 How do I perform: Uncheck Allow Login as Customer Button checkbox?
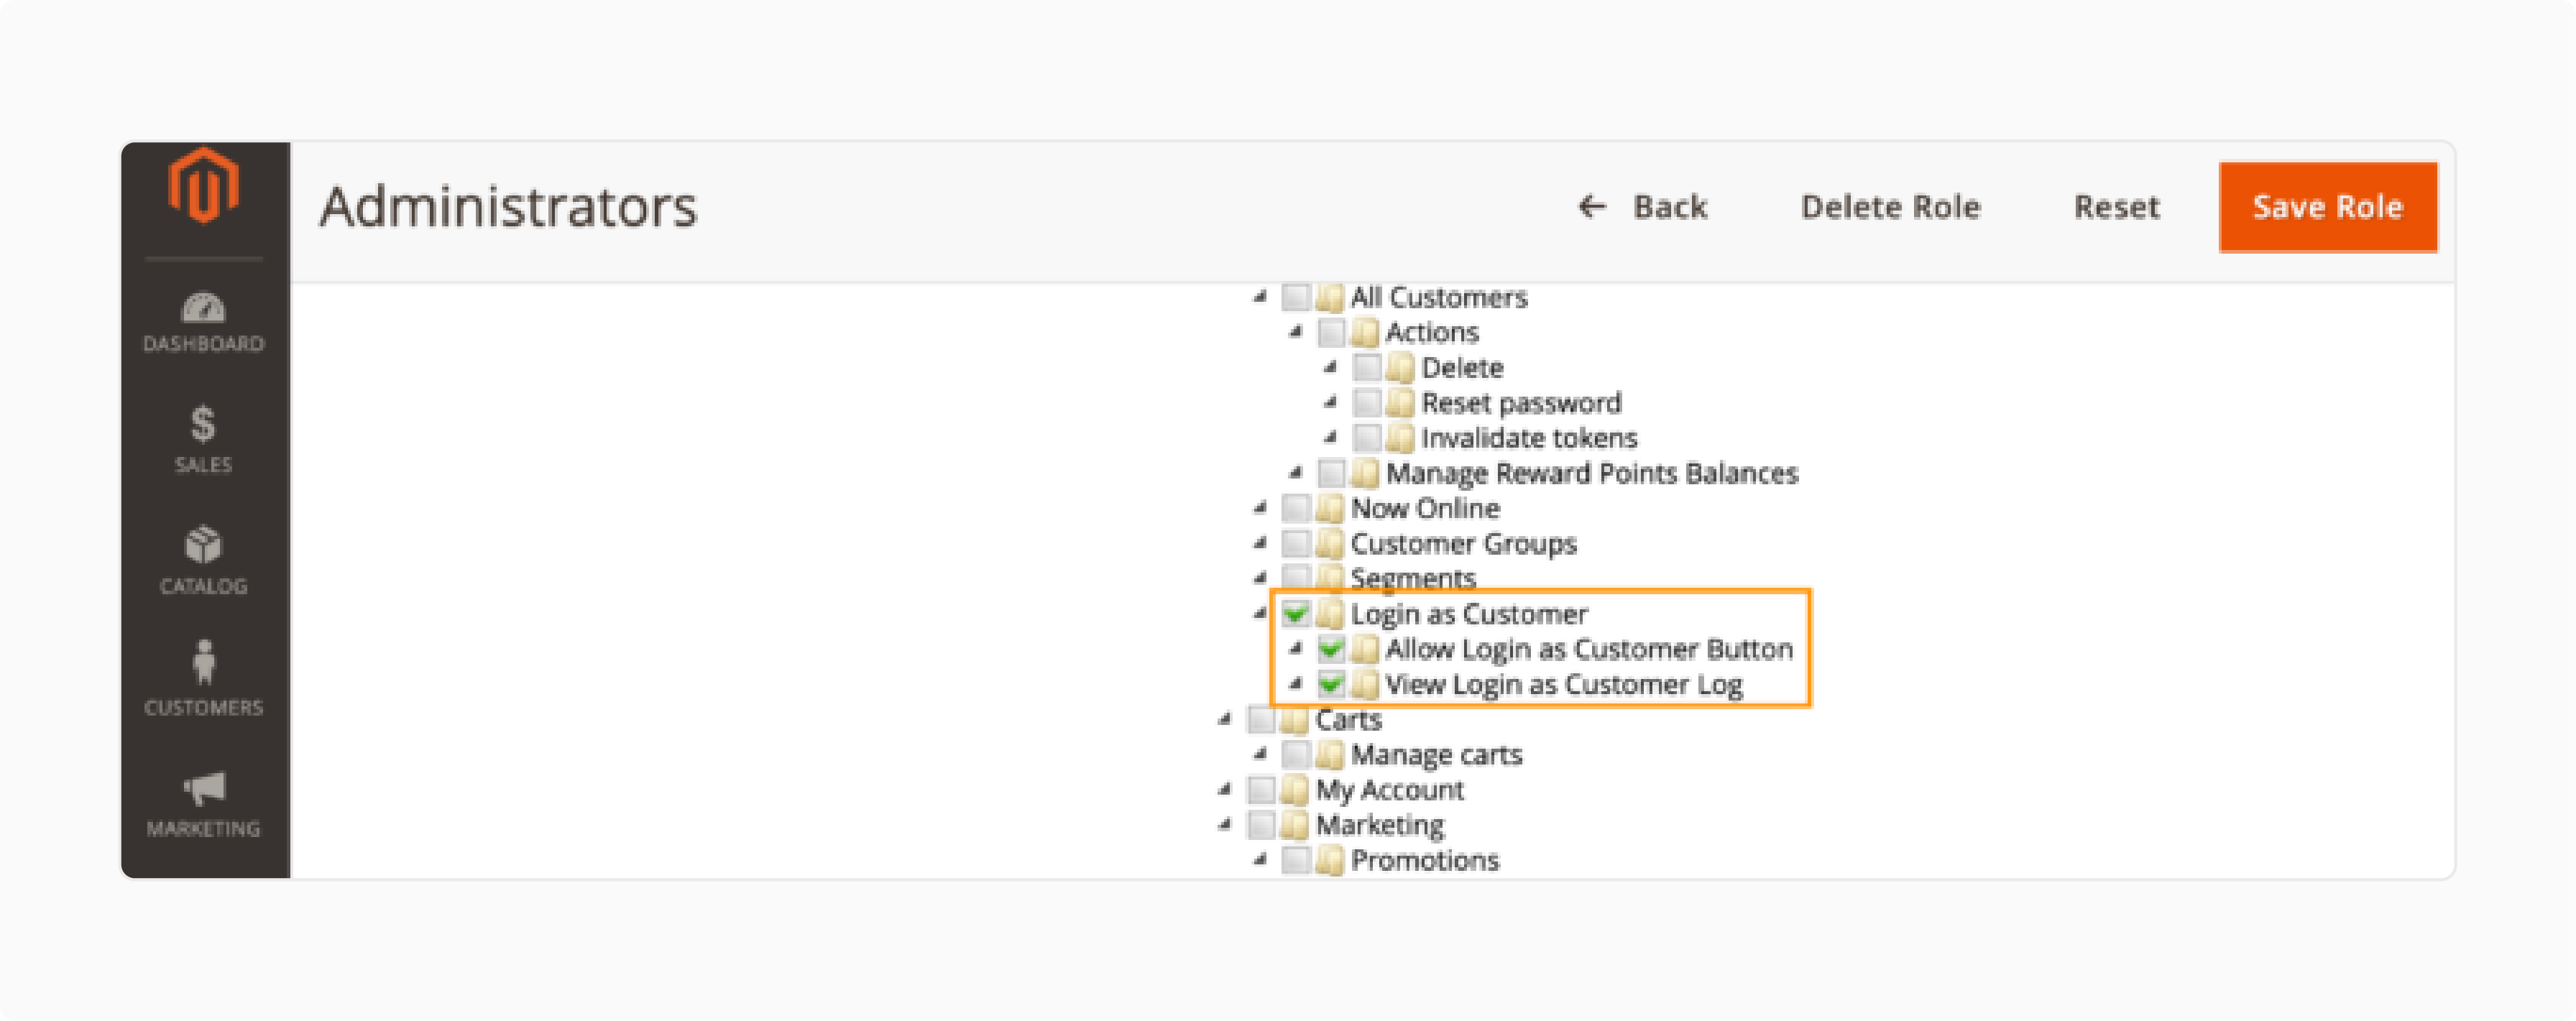pos(1331,649)
